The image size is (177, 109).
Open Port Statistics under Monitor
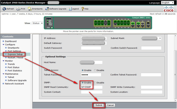(x=15, y=71)
